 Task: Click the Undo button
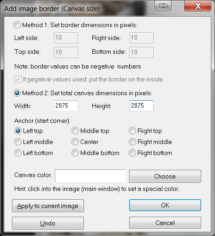point(48,223)
